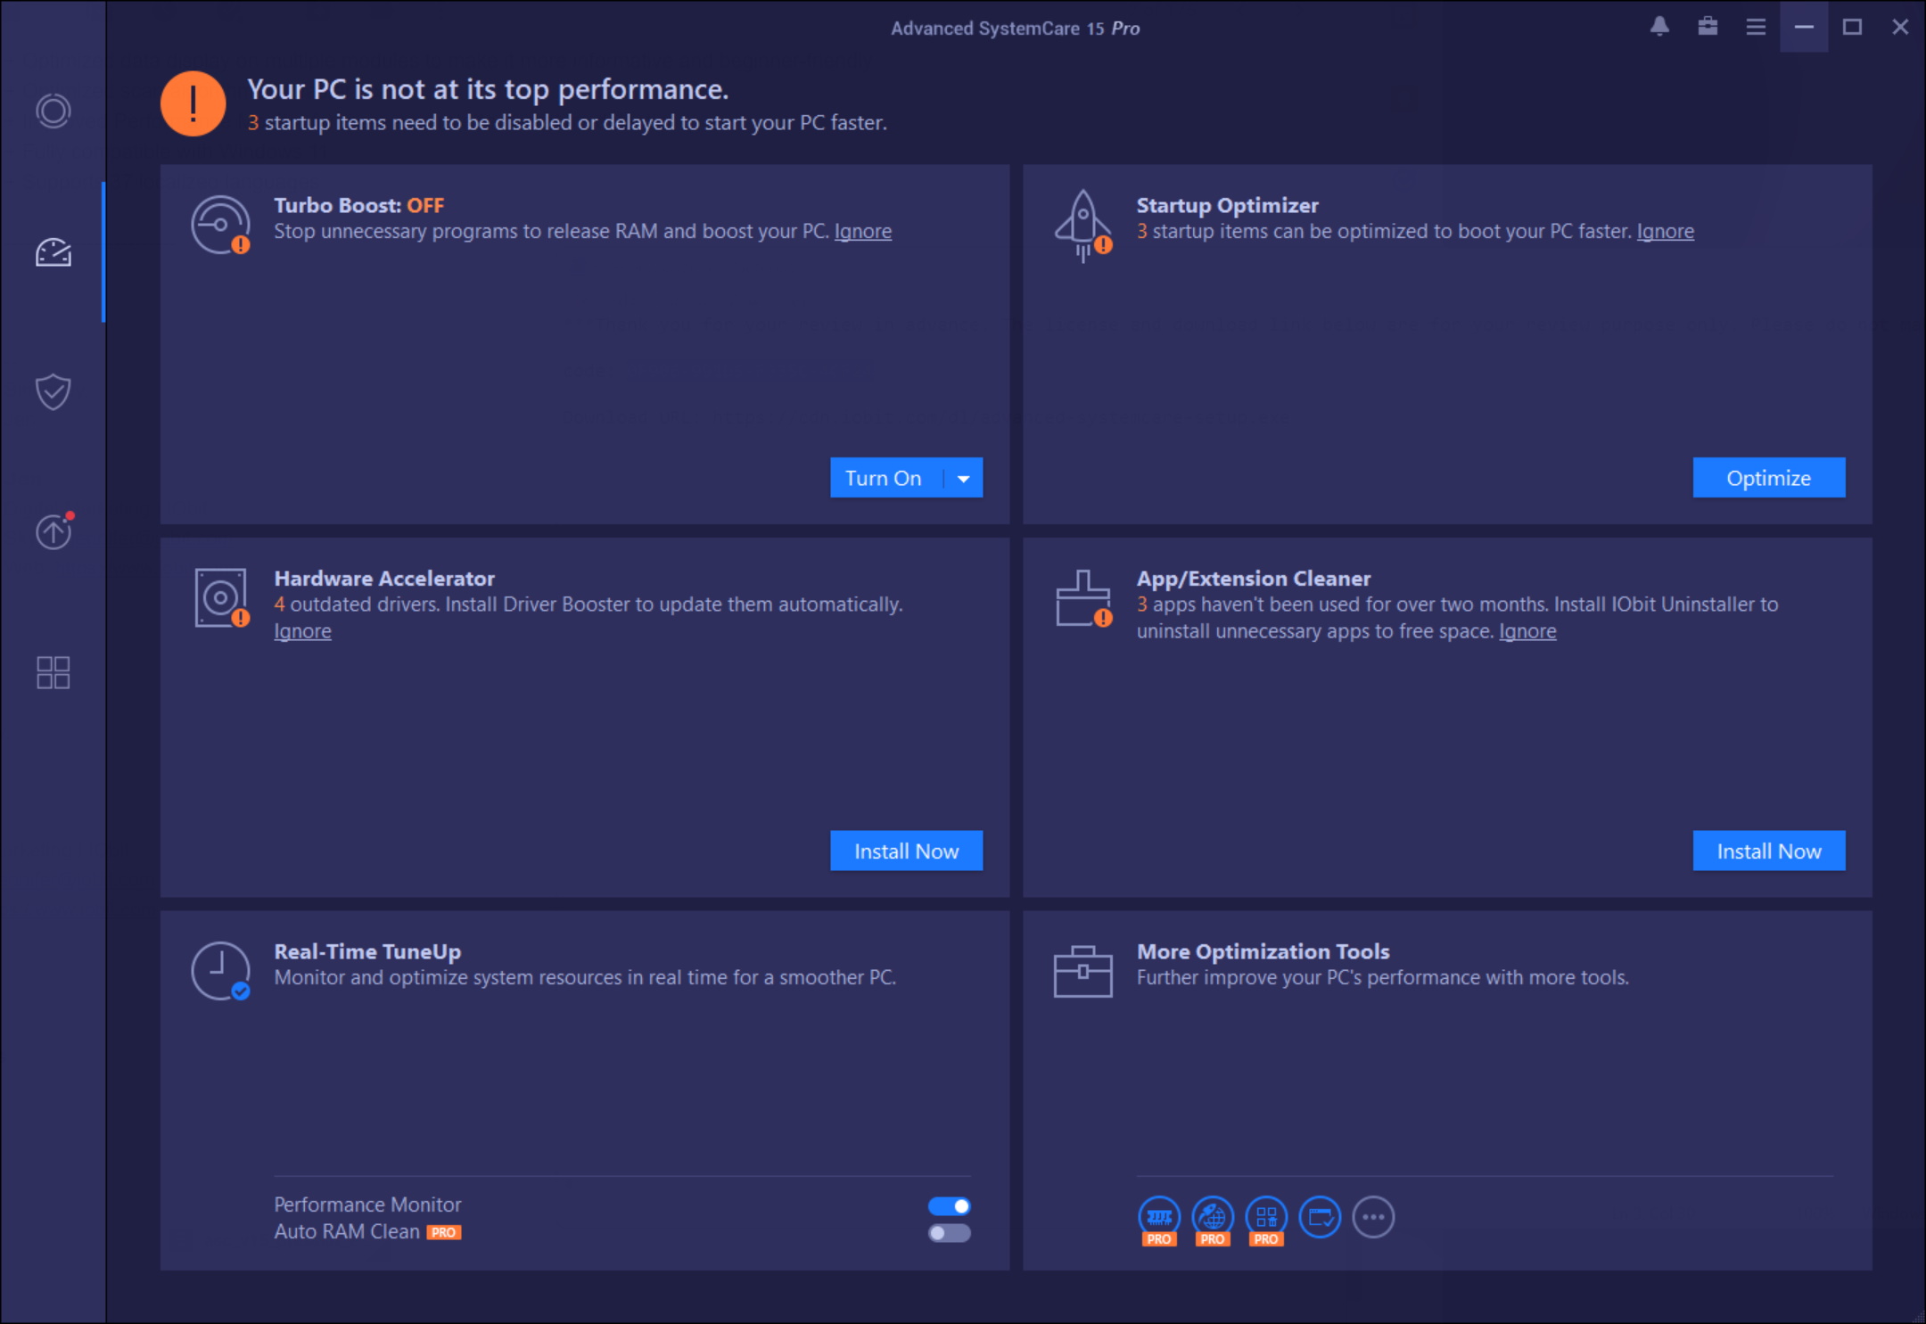Enable Turbo Boost by clicking Turn On
This screenshot has width=1926, height=1324.
[x=881, y=477]
